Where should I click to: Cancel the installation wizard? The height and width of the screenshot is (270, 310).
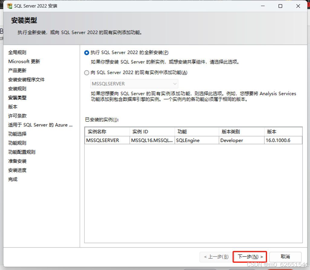click(285, 257)
